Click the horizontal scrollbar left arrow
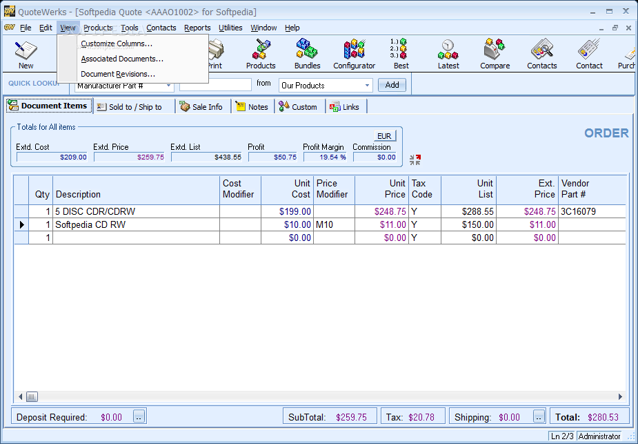 [20, 396]
